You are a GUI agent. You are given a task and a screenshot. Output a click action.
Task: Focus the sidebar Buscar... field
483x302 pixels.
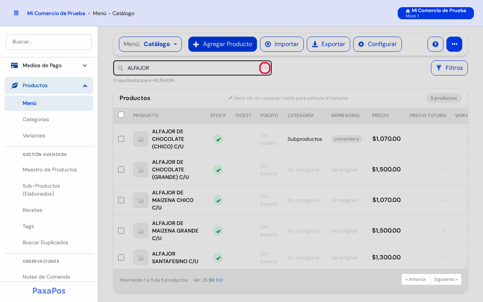click(49, 42)
